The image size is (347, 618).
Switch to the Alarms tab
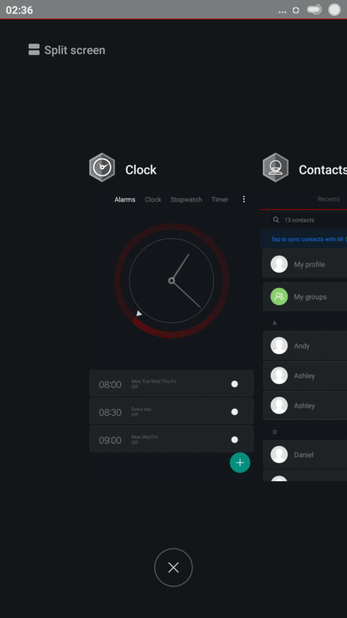pyautogui.click(x=125, y=199)
